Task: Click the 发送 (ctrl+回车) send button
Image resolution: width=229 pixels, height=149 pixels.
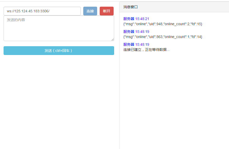Action: click(59, 51)
